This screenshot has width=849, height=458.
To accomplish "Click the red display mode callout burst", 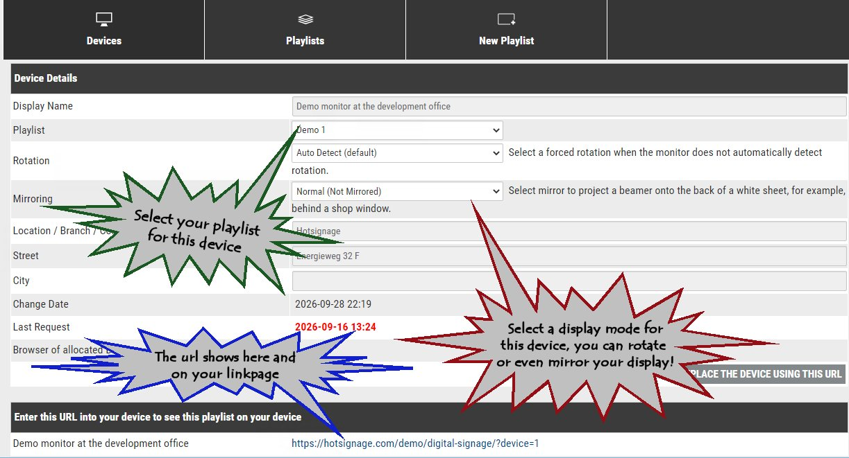I will coord(585,344).
